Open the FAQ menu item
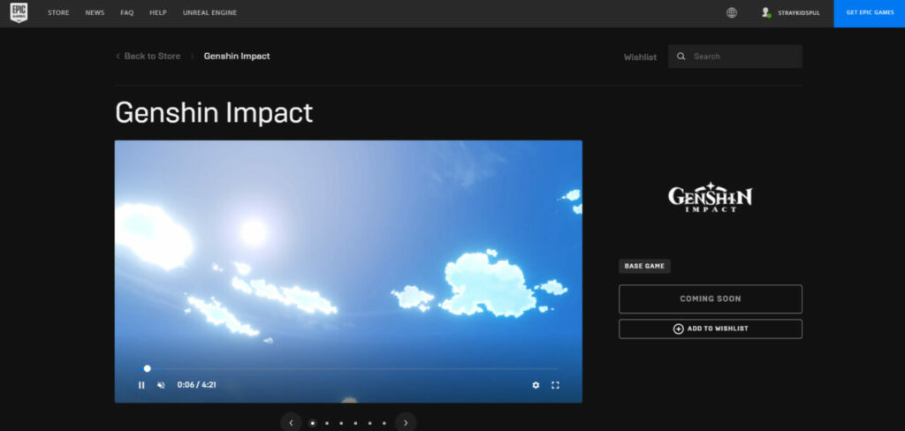Image resolution: width=905 pixels, height=431 pixels. click(127, 12)
